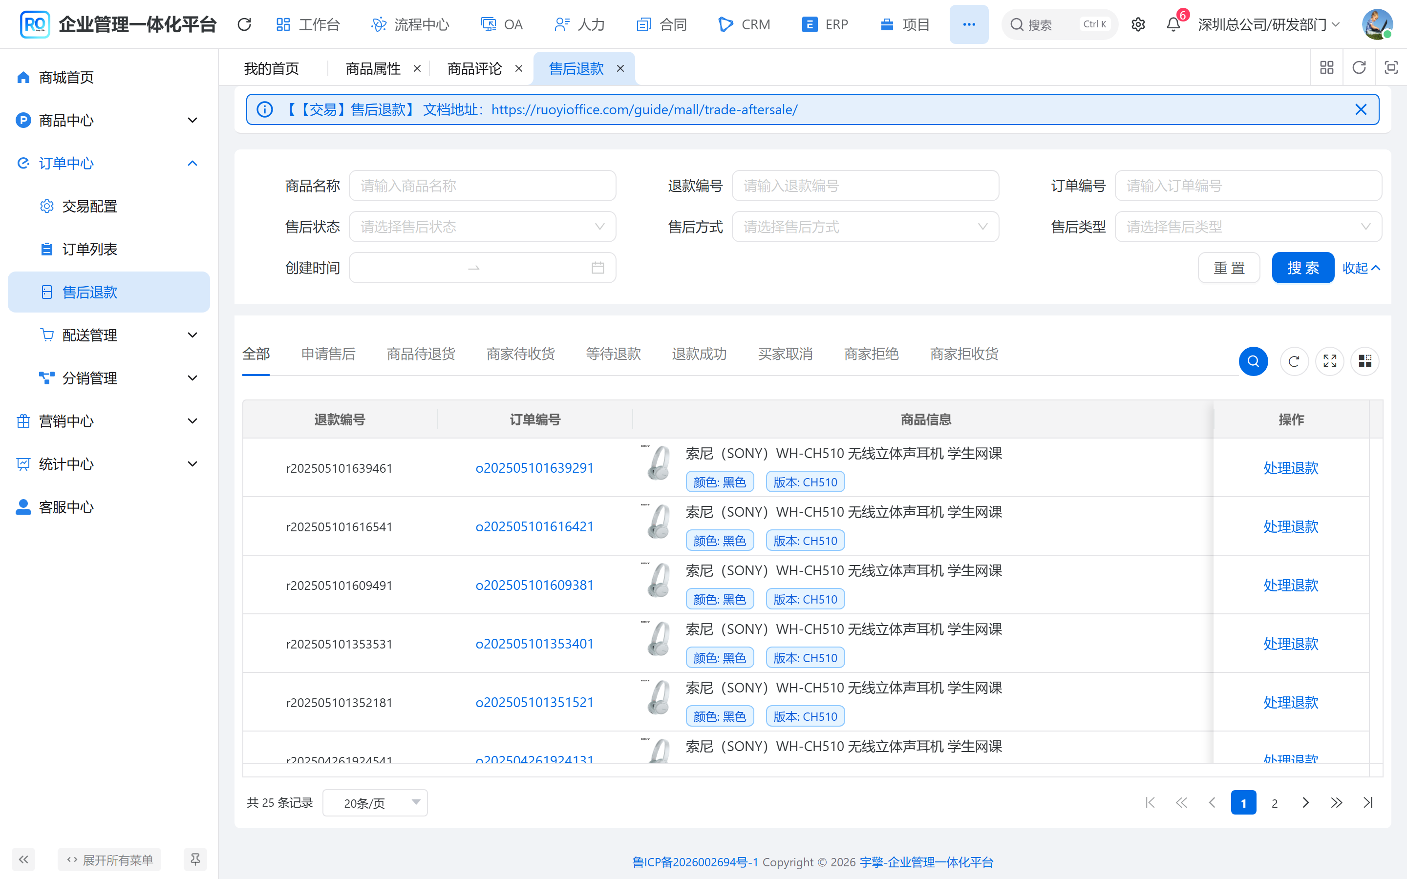Open the tab grid layout icon

[1326, 68]
